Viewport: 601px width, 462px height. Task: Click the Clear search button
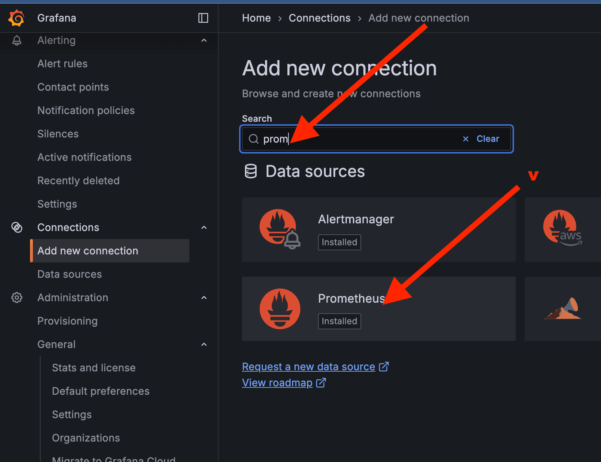pyautogui.click(x=488, y=139)
